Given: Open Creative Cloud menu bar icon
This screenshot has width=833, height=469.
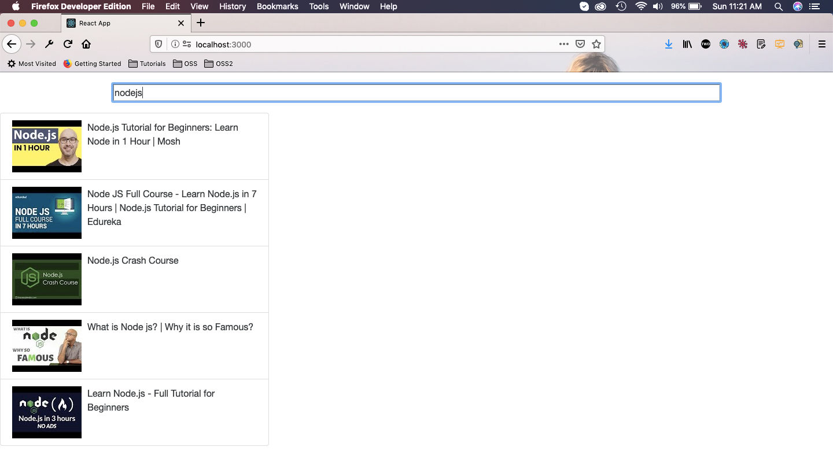Looking at the screenshot, I should click(601, 6).
